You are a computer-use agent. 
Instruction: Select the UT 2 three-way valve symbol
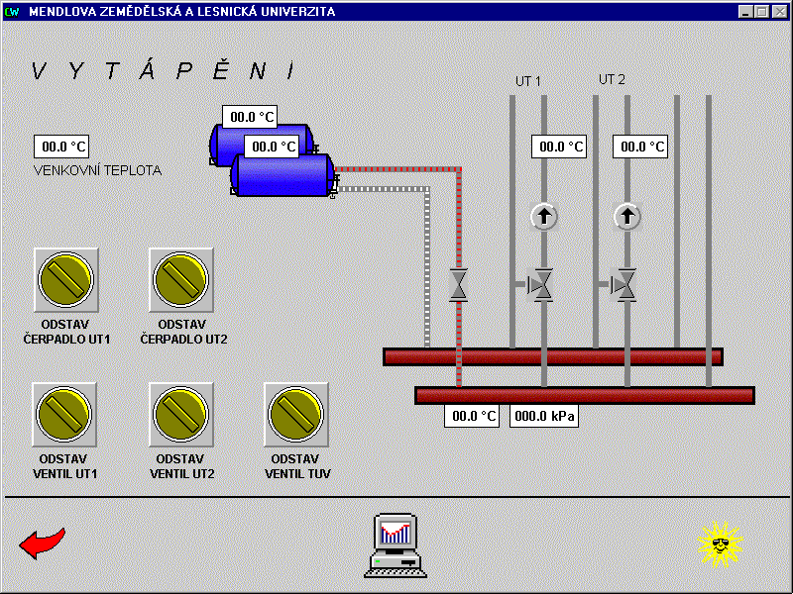coord(623,285)
